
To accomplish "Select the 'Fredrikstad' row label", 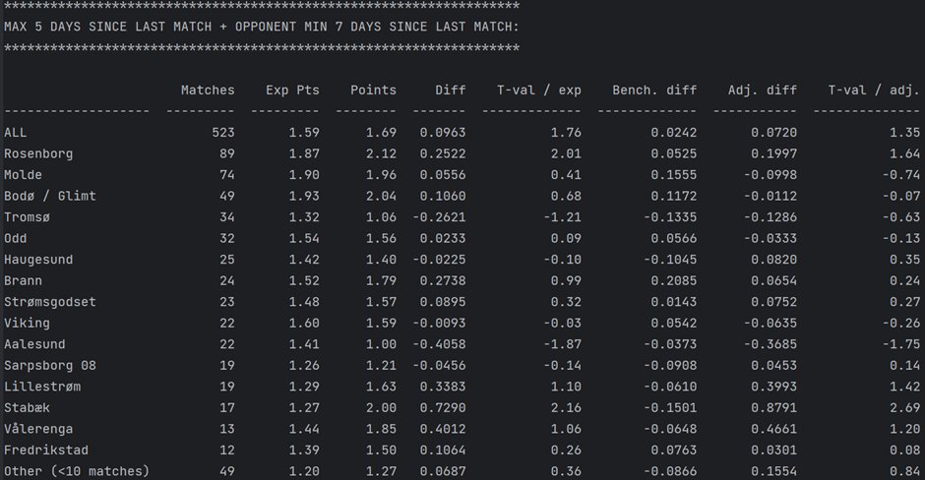I will (46, 451).
